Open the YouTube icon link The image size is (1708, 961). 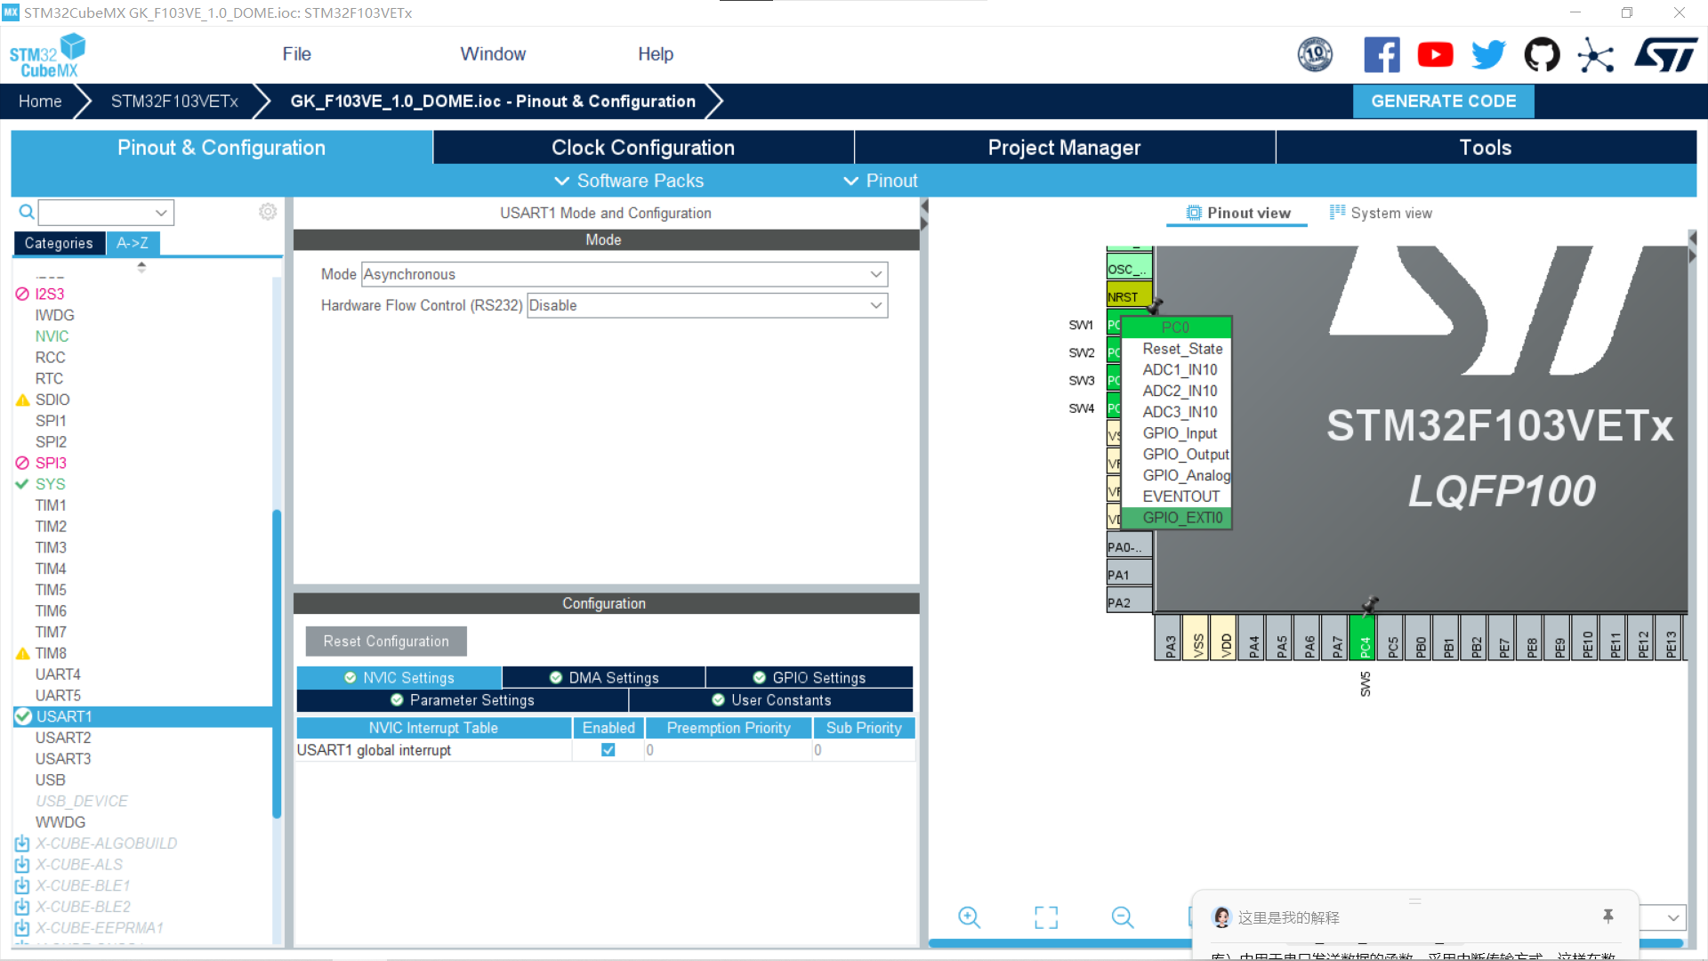[x=1435, y=55]
